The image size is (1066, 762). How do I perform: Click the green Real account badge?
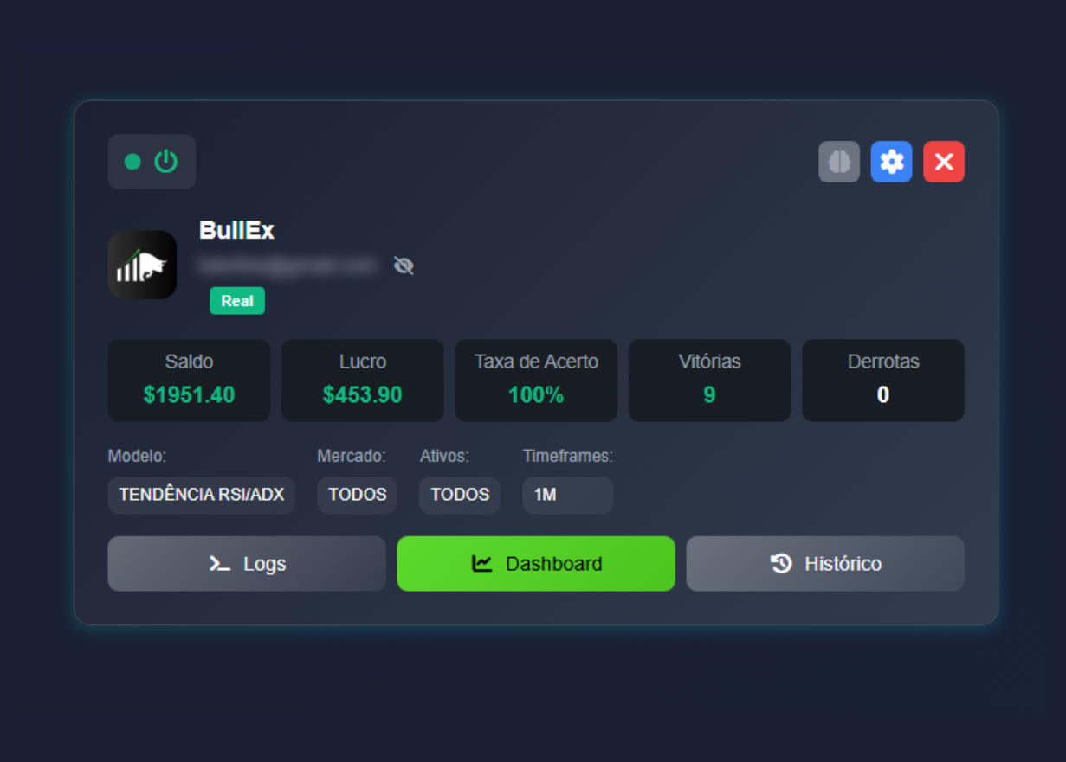pos(236,301)
